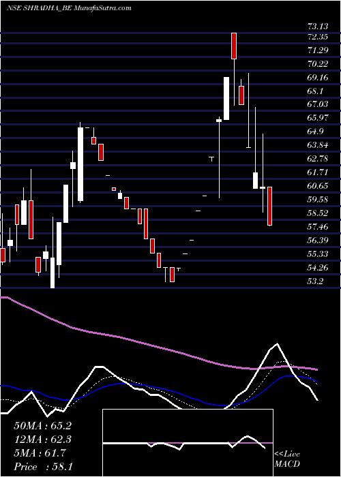Click the 62.78 price level label
Viewport: 341px width, 477px height.
pyautogui.click(x=318, y=159)
